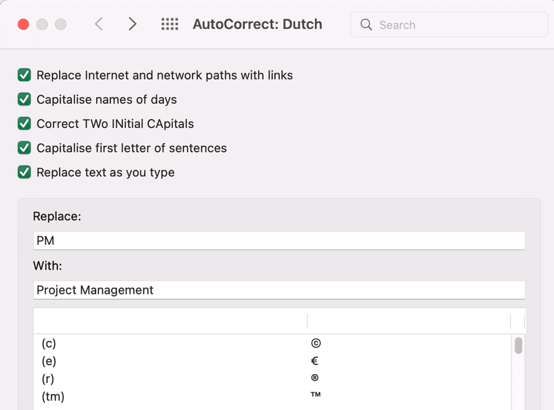Select the (tm) trademark row
The width and height of the screenshot is (554, 410).
[272, 396]
